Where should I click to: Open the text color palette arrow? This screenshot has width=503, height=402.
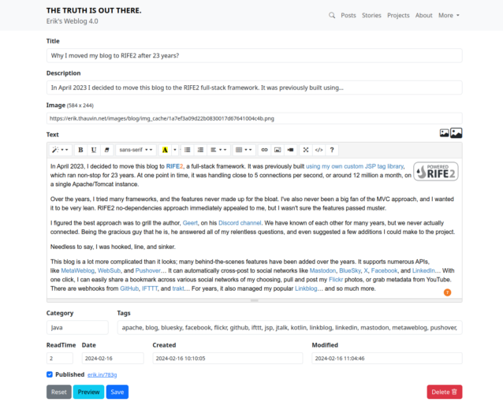[175, 150]
